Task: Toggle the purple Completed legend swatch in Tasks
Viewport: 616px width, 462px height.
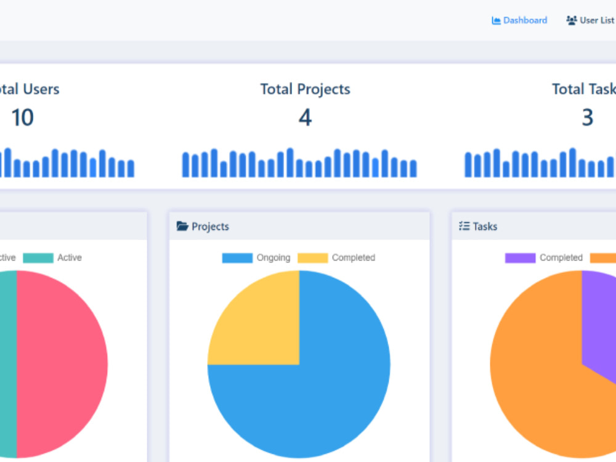Action: tap(520, 257)
